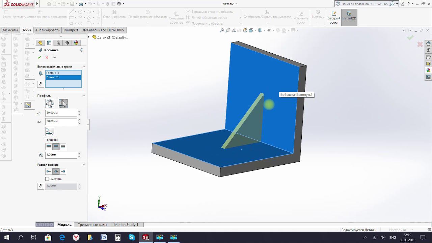
Task: Open the View Palette icon in task pane
Action: click(428, 64)
